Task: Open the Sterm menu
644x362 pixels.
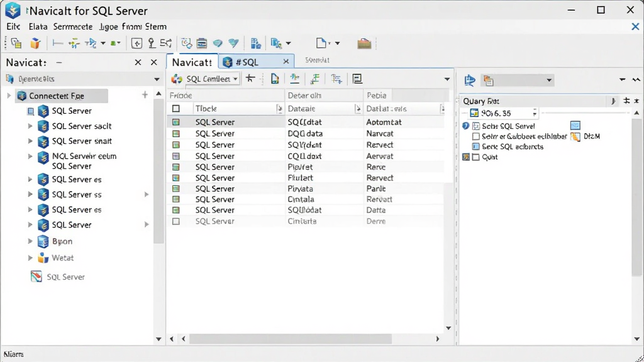Action: (x=156, y=26)
